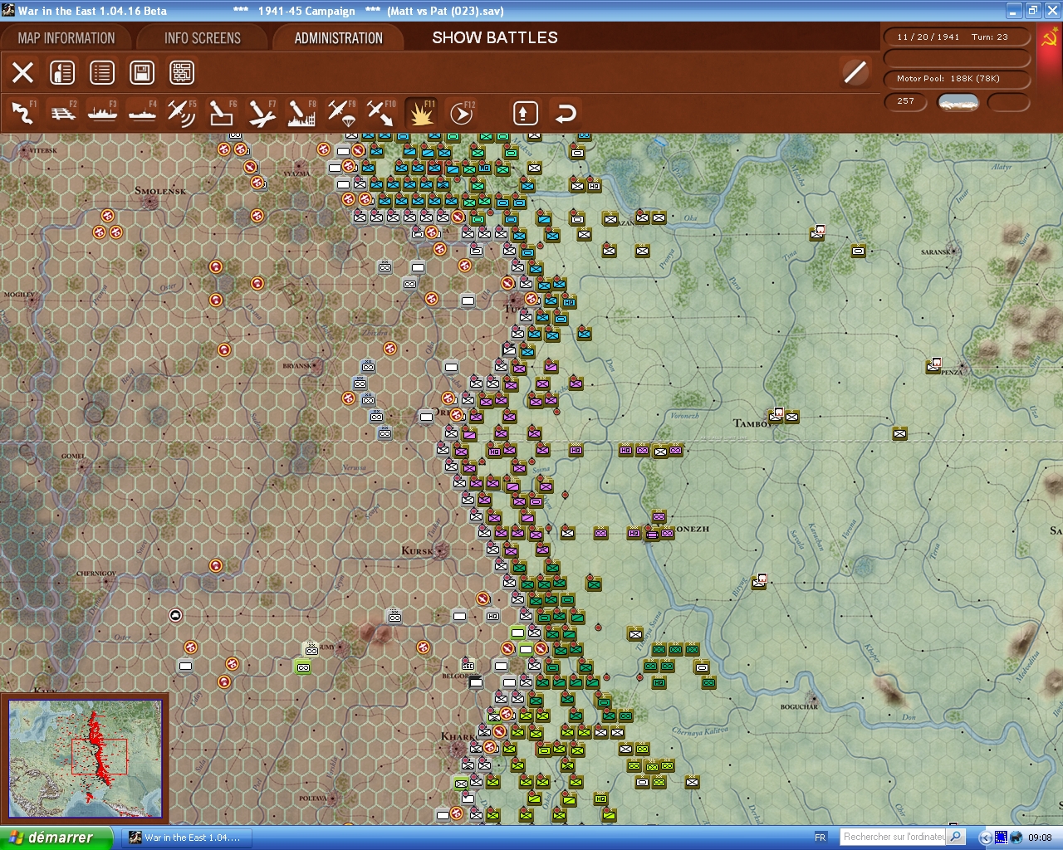Select the F1 move mode icon
The image size is (1063, 850).
23,113
